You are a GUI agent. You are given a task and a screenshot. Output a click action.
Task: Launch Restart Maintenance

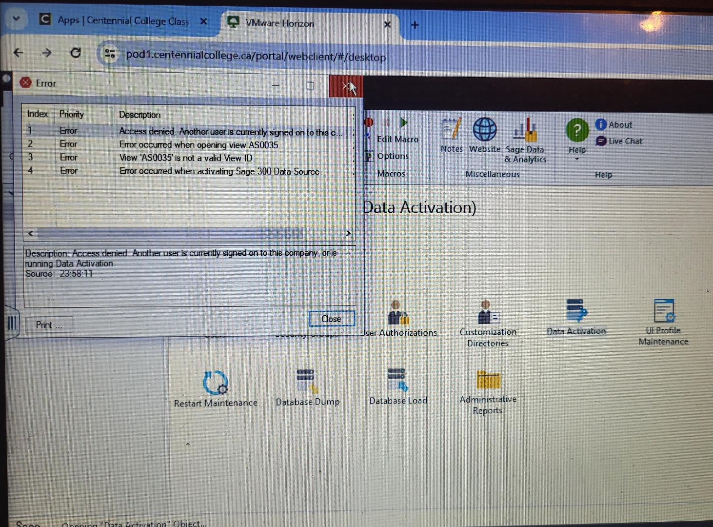point(215,383)
